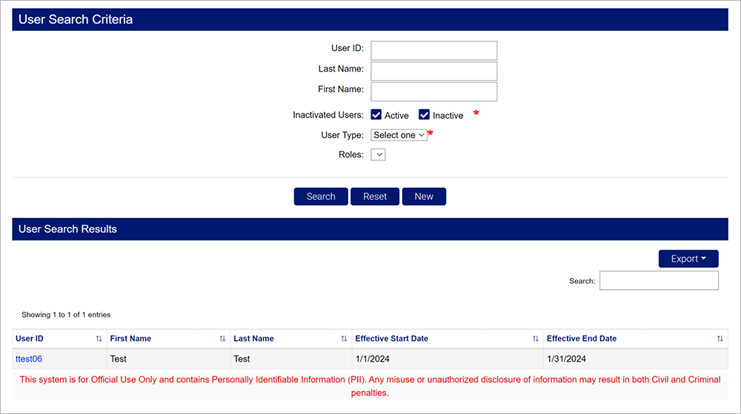Click into the Last Name field
Screen dimensions: 741x414
coord(433,71)
